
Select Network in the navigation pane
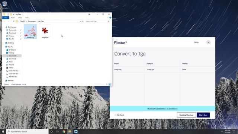coord(10,81)
